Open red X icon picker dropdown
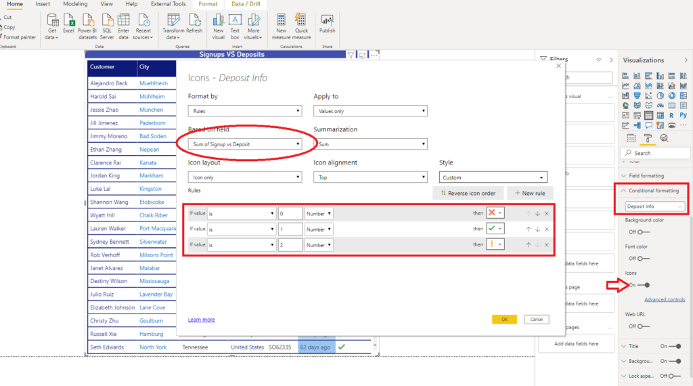 click(x=495, y=213)
